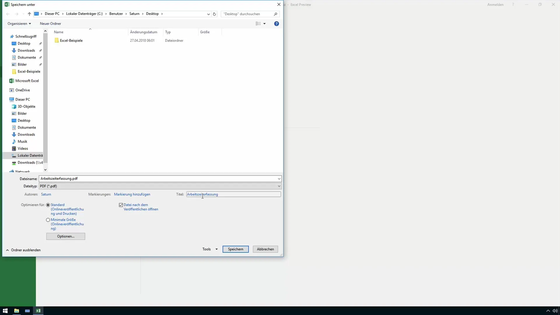
Task: Click the Forward navigation arrow
Action: pos(17,14)
